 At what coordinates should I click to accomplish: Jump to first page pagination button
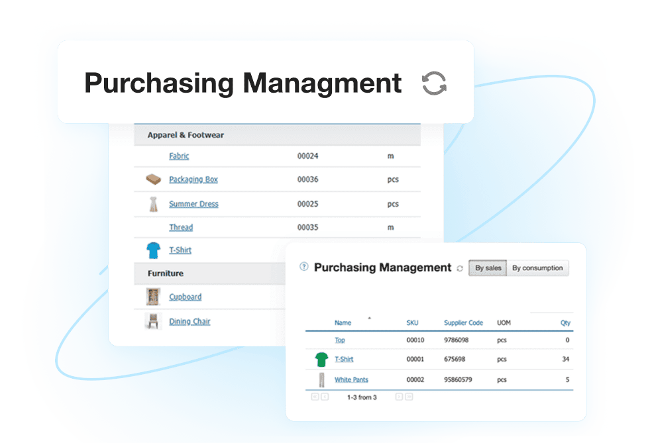(315, 397)
